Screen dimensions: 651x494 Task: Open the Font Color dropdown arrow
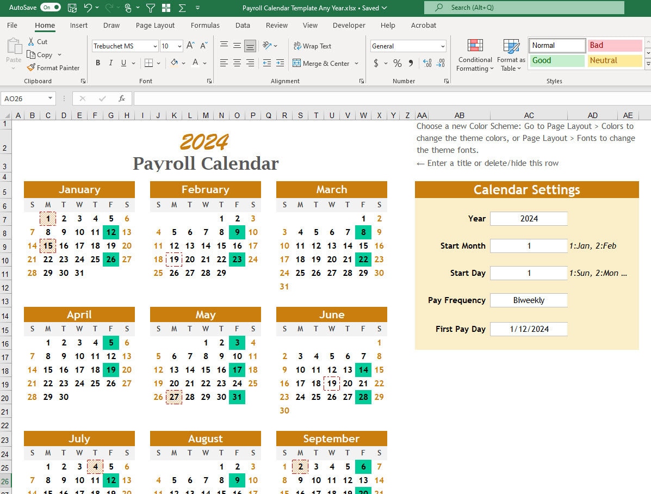coord(204,63)
